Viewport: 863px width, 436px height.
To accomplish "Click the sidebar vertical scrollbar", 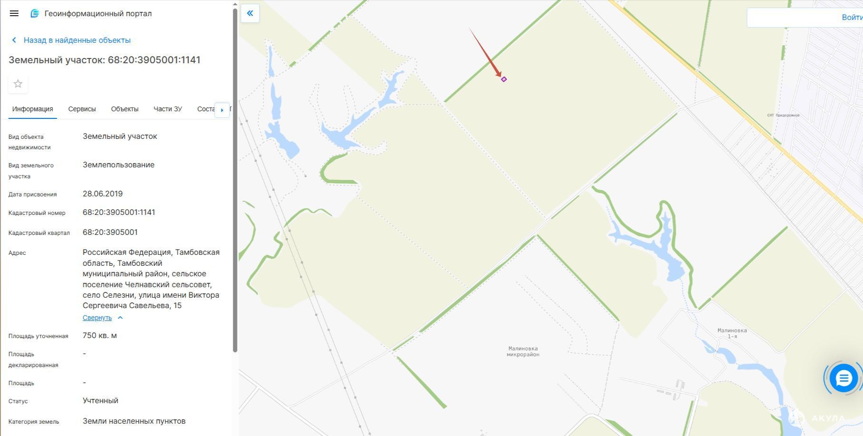I will [x=235, y=180].
